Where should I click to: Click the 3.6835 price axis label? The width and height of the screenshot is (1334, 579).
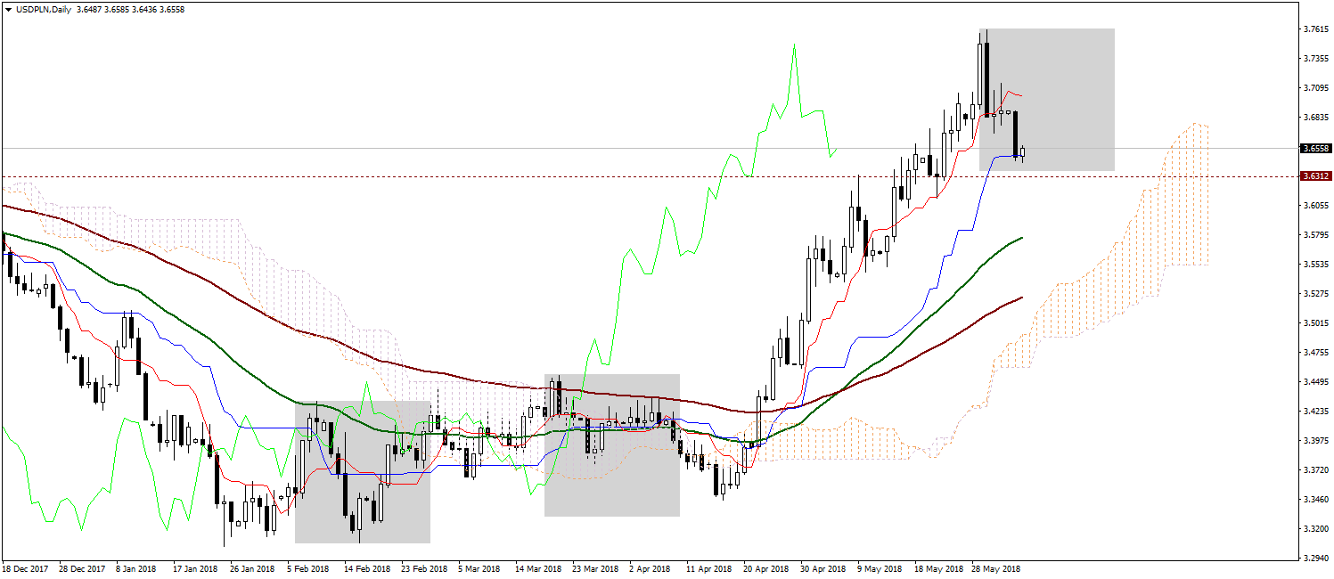pos(1316,118)
